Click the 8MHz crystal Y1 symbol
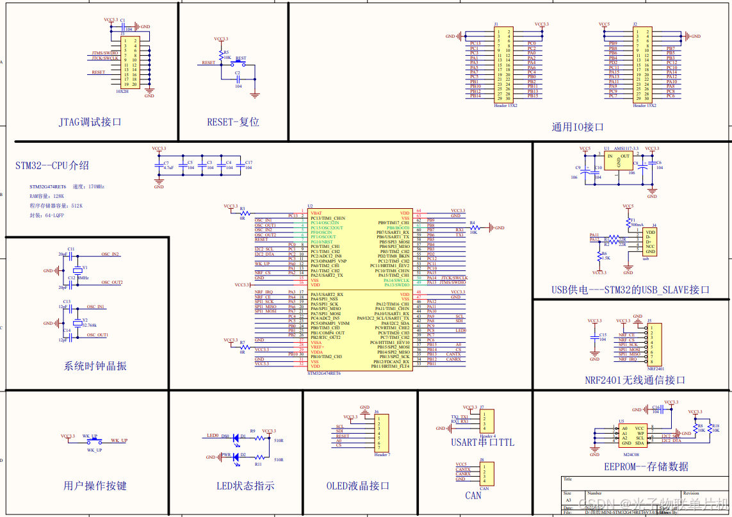Screen dimensions: 732x517 point(78,271)
